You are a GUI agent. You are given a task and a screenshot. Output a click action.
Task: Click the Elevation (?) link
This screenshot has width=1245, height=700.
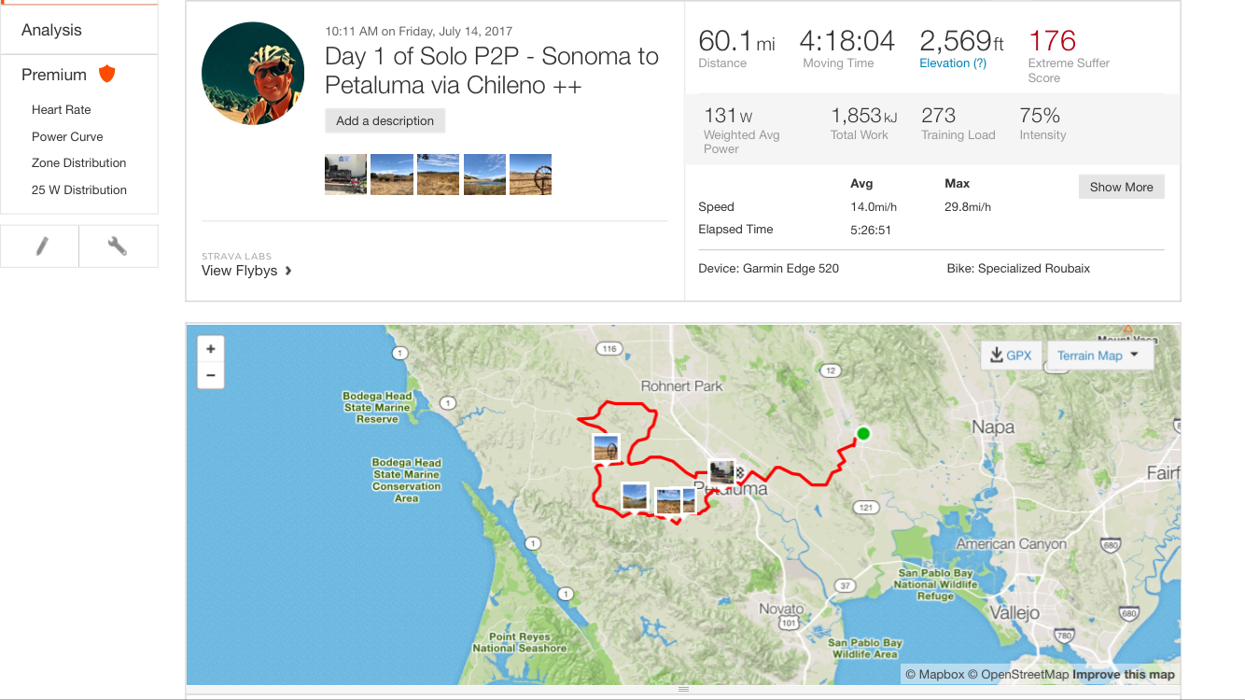pyautogui.click(x=953, y=63)
